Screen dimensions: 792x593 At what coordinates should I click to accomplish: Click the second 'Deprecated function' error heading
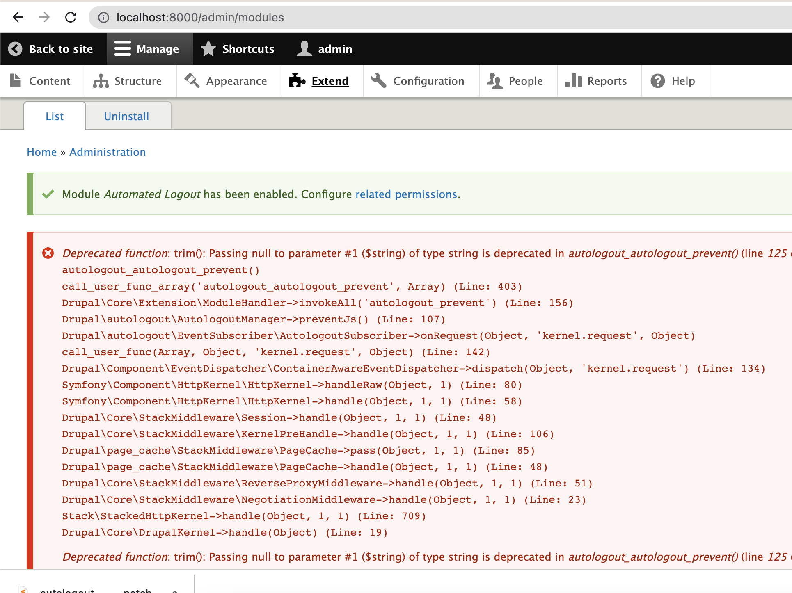click(x=115, y=557)
